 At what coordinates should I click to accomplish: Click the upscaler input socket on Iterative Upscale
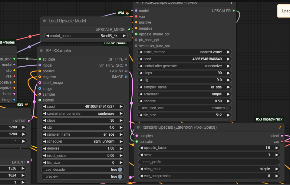click(137, 141)
